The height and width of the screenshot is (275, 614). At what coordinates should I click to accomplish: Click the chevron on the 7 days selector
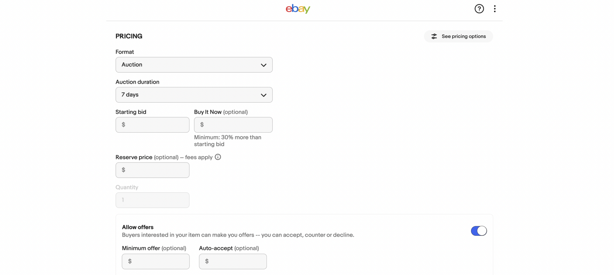click(x=263, y=95)
